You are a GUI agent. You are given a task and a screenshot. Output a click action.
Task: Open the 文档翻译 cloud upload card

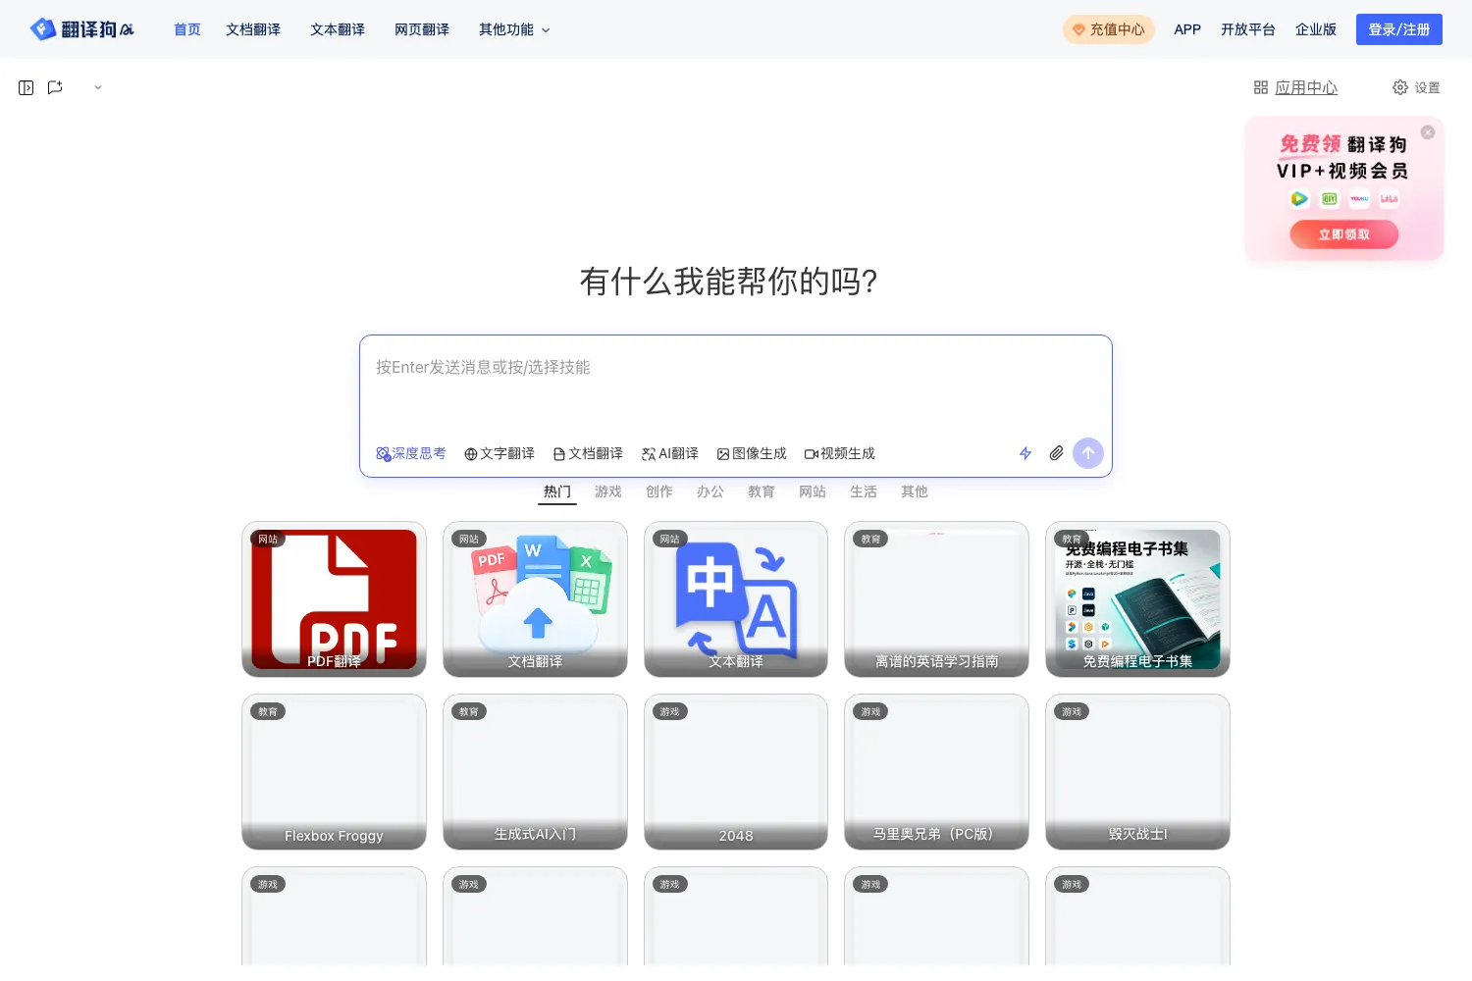(x=535, y=599)
